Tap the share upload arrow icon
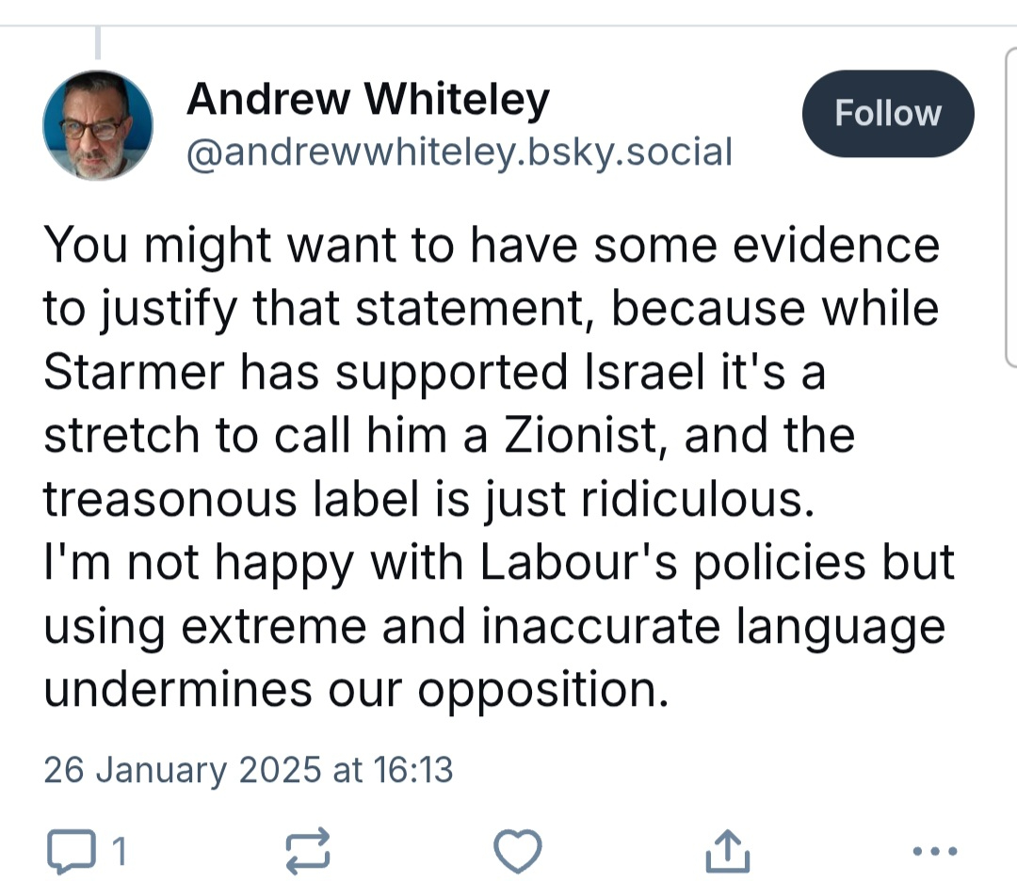 [728, 852]
